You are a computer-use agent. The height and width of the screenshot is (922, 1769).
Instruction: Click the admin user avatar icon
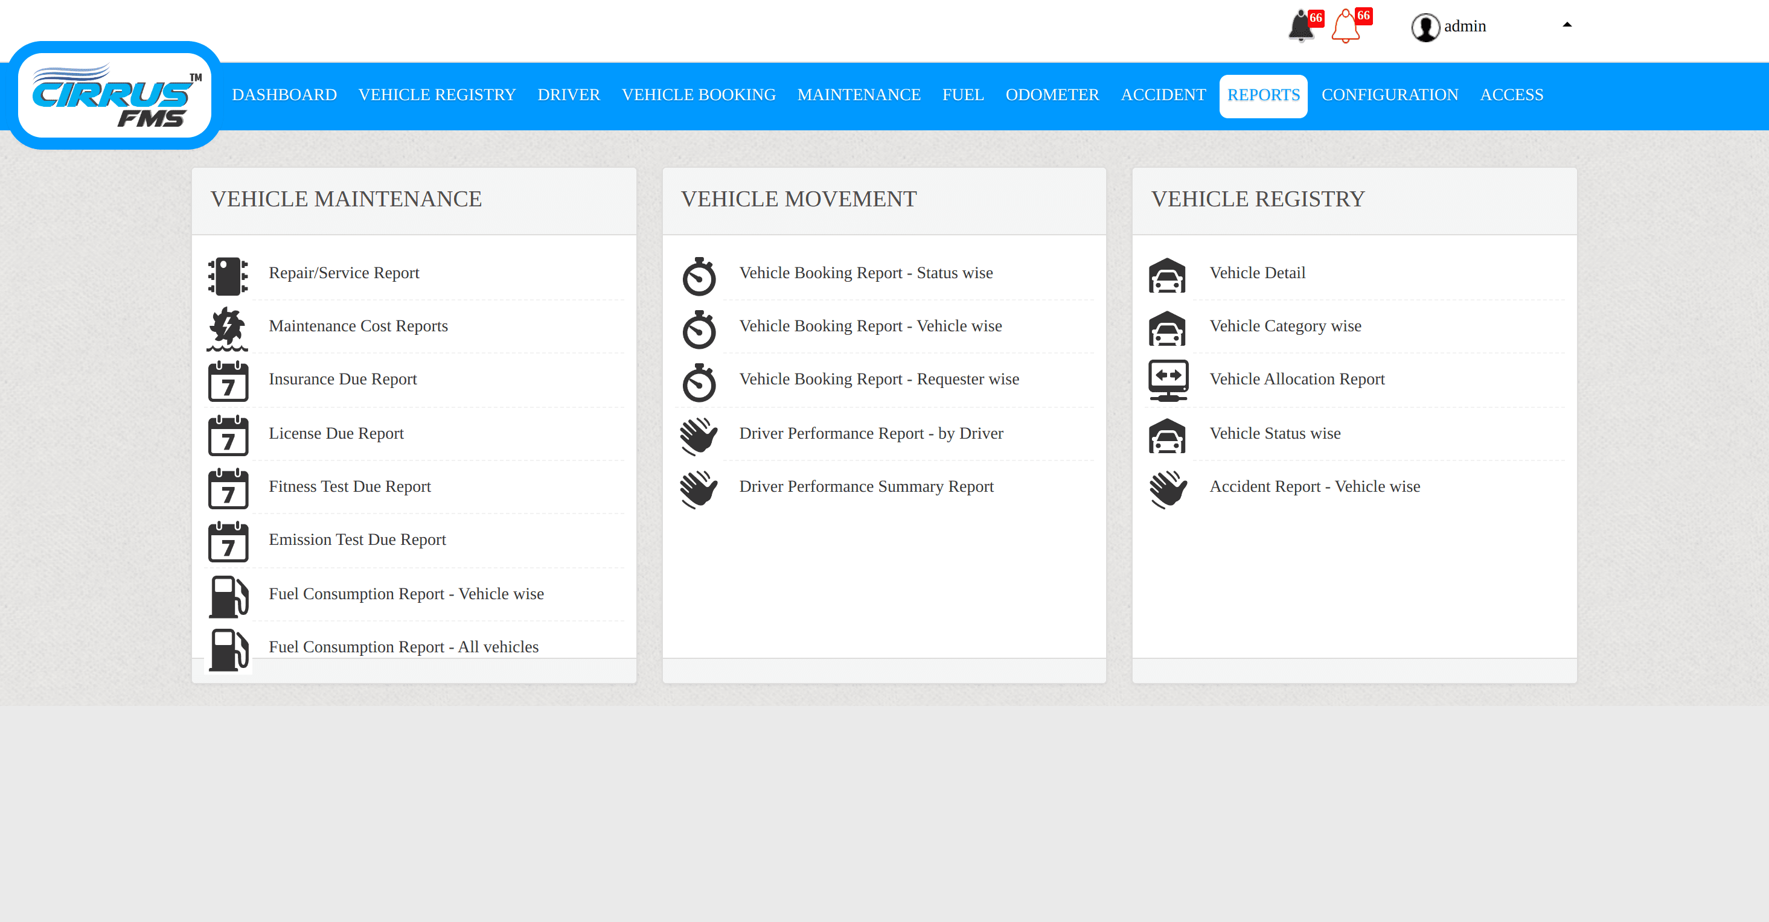pyautogui.click(x=1425, y=28)
